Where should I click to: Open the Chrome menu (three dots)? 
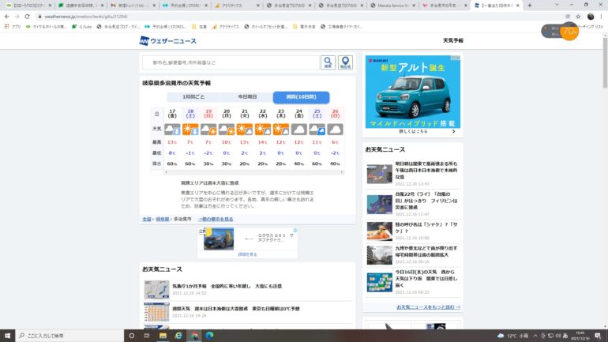(602, 16)
